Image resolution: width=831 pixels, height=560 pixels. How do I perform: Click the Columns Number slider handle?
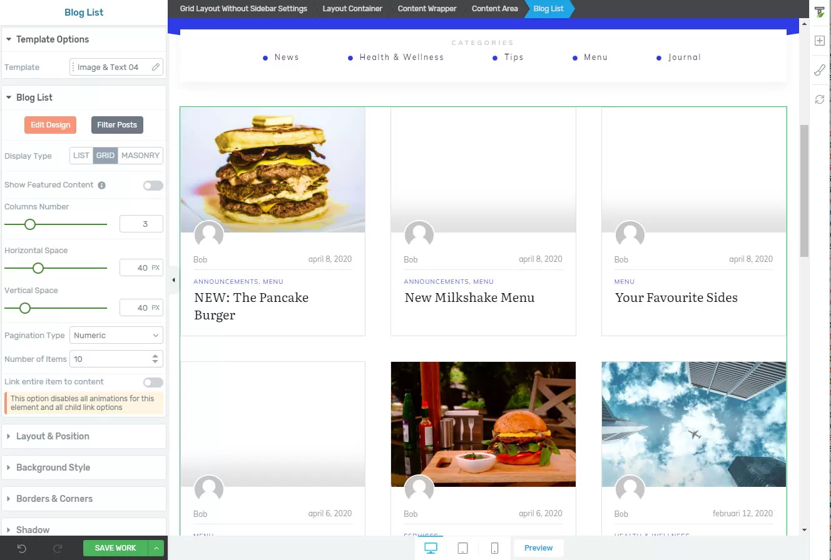29,224
